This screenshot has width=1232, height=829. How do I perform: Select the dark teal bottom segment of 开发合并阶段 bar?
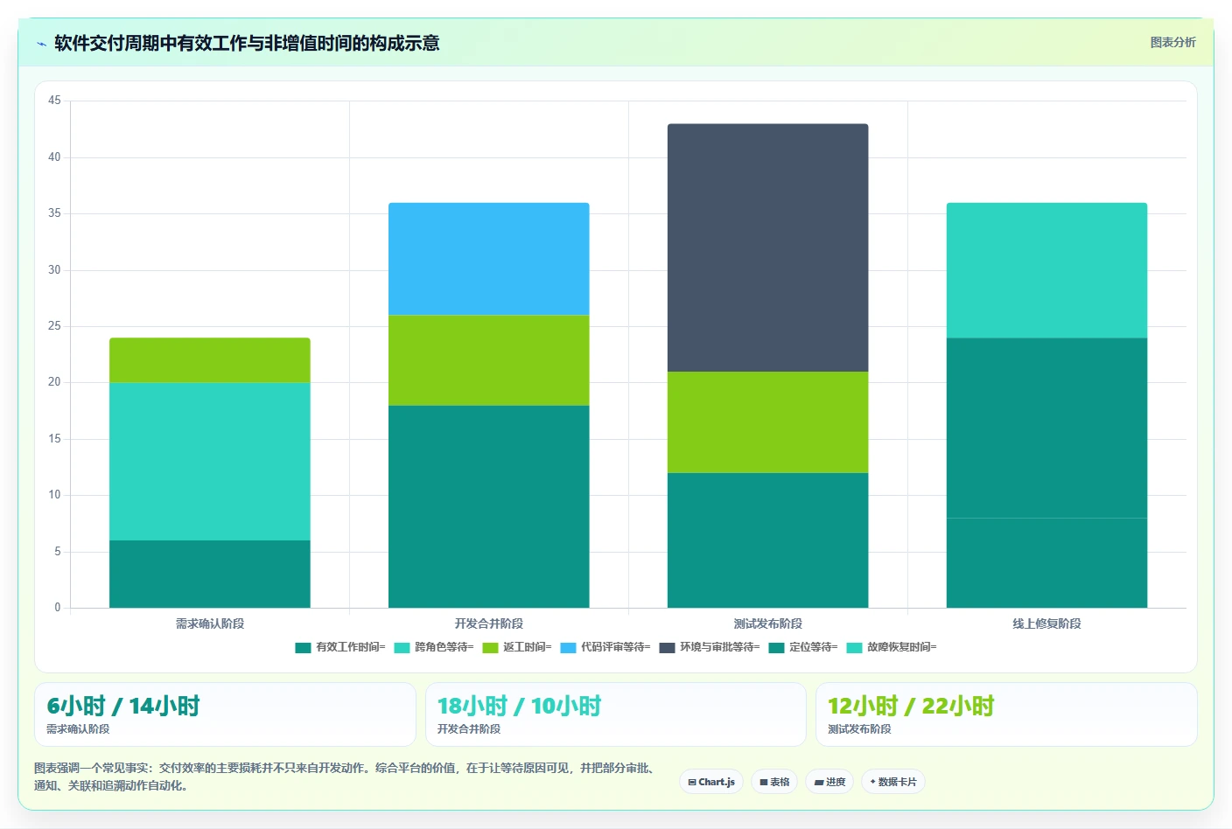click(x=489, y=506)
